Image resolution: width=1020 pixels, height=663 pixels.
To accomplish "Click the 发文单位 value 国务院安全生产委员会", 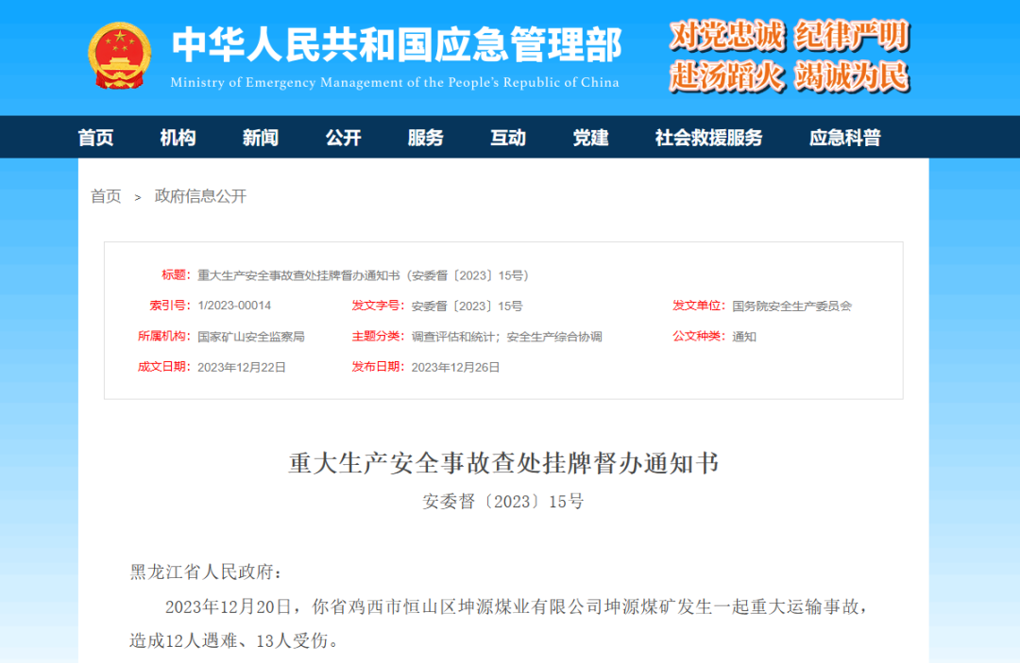I will point(791,306).
